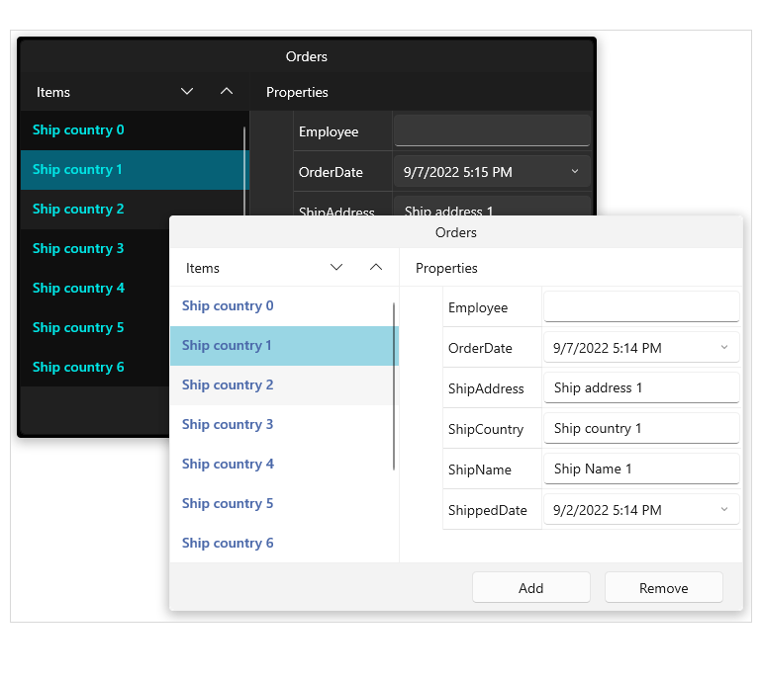Open OrderDate dropdown in dark window
The image size is (762, 682).
click(575, 171)
